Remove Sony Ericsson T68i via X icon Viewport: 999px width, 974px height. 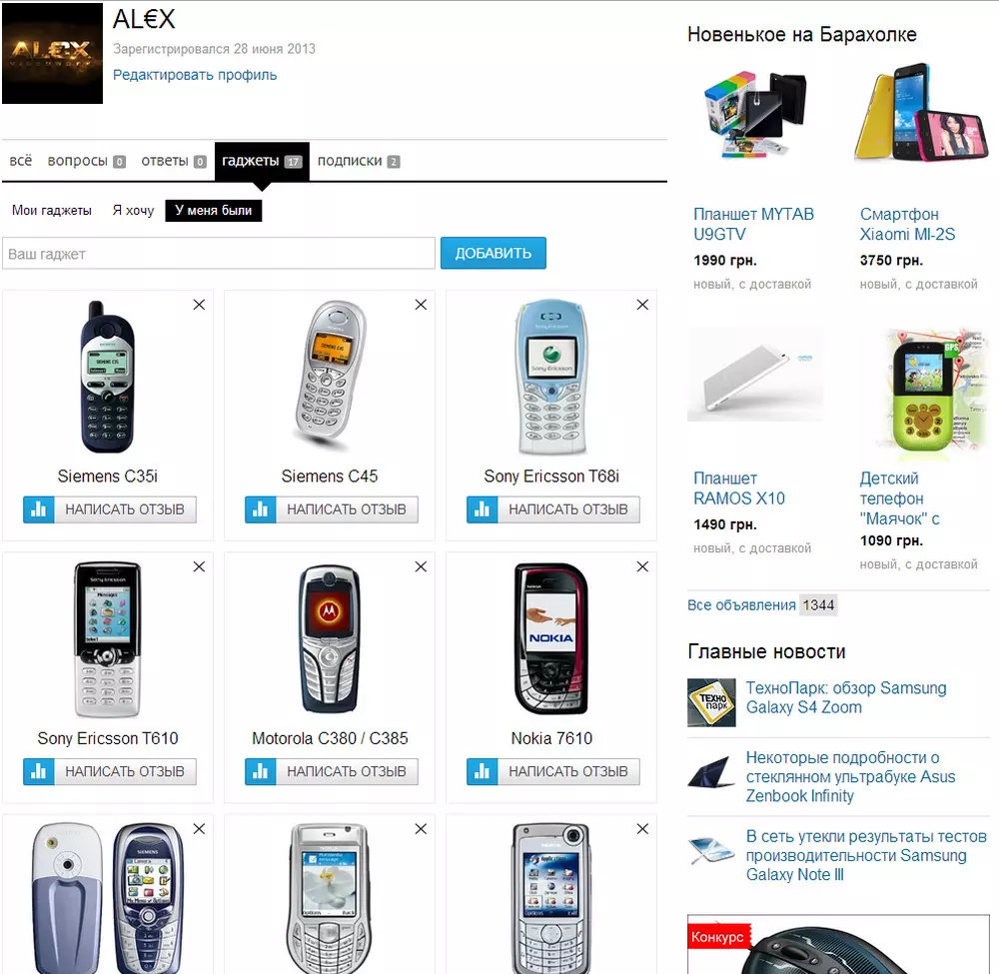click(x=642, y=305)
